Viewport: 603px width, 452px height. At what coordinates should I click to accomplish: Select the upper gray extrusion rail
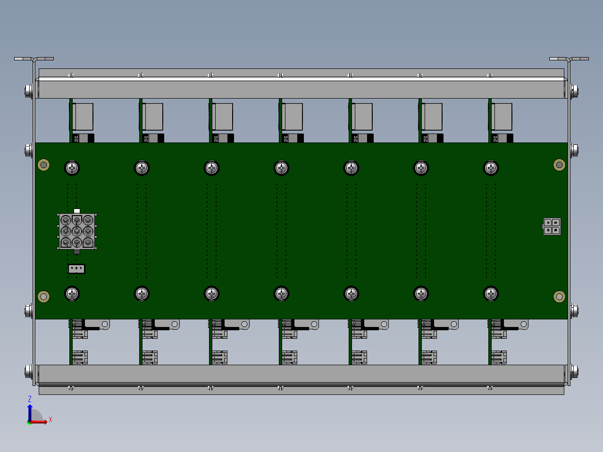(301, 89)
